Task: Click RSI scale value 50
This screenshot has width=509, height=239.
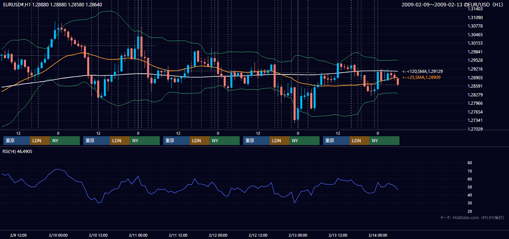Action: (470, 187)
